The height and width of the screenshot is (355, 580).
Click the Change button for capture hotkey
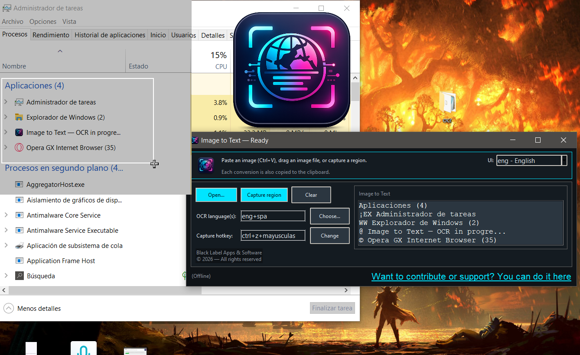click(x=330, y=236)
